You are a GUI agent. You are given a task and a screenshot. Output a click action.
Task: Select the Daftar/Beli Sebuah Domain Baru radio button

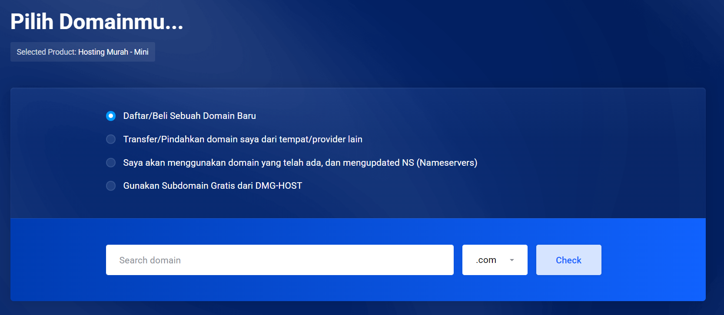[x=111, y=116]
